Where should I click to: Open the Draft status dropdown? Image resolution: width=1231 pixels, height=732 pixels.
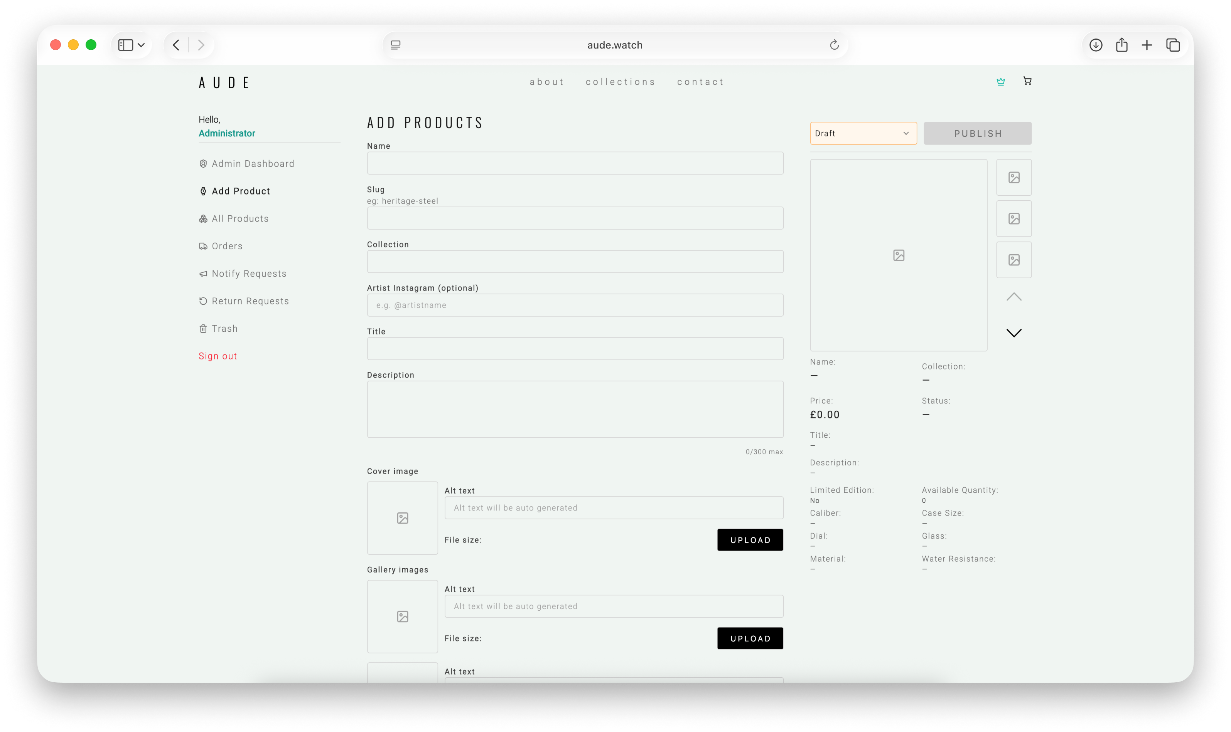tap(863, 133)
